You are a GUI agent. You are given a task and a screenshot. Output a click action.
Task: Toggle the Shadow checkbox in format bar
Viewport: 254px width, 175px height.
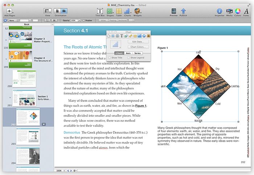tap(84, 21)
